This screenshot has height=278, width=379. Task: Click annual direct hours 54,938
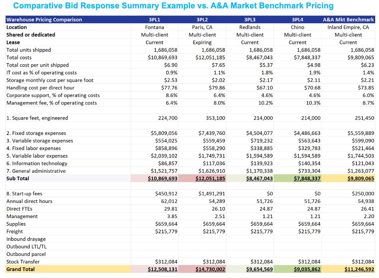point(366,201)
